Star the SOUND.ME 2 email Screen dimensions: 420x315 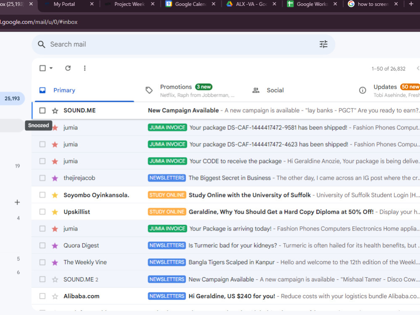pos(55,280)
